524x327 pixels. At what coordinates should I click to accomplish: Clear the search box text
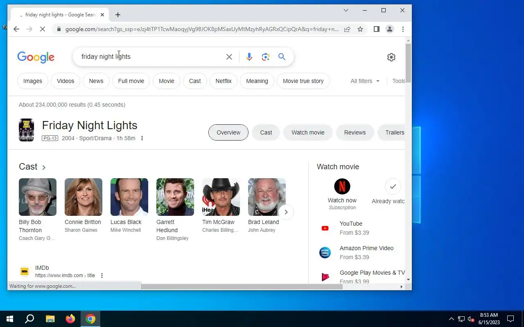pos(229,57)
